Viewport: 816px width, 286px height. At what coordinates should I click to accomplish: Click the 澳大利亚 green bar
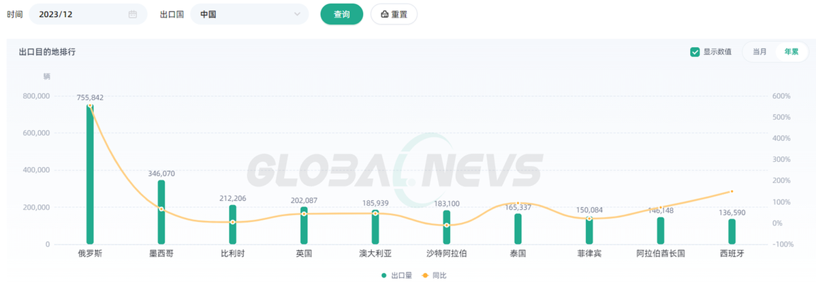[375, 227]
